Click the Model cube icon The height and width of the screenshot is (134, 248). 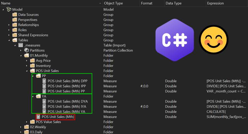(x=9, y=9)
